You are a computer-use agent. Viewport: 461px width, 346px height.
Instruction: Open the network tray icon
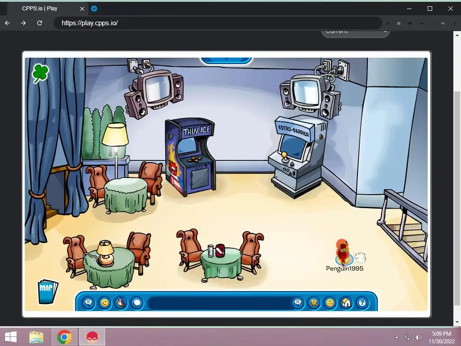coord(408,337)
